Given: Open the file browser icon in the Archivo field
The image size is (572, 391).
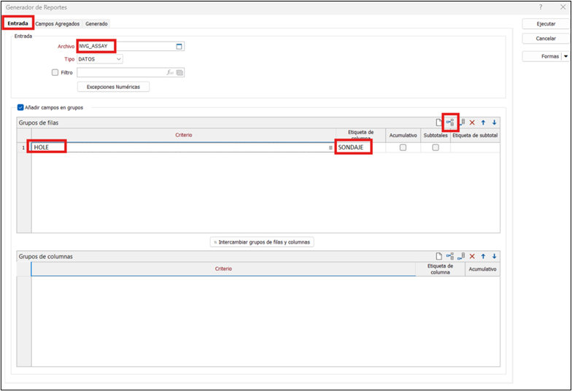Looking at the screenshot, I should point(179,47).
